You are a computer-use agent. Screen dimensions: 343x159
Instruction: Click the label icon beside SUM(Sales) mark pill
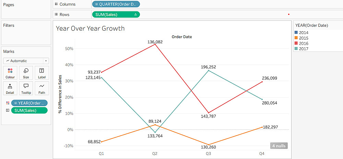click(x=8, y=110)
